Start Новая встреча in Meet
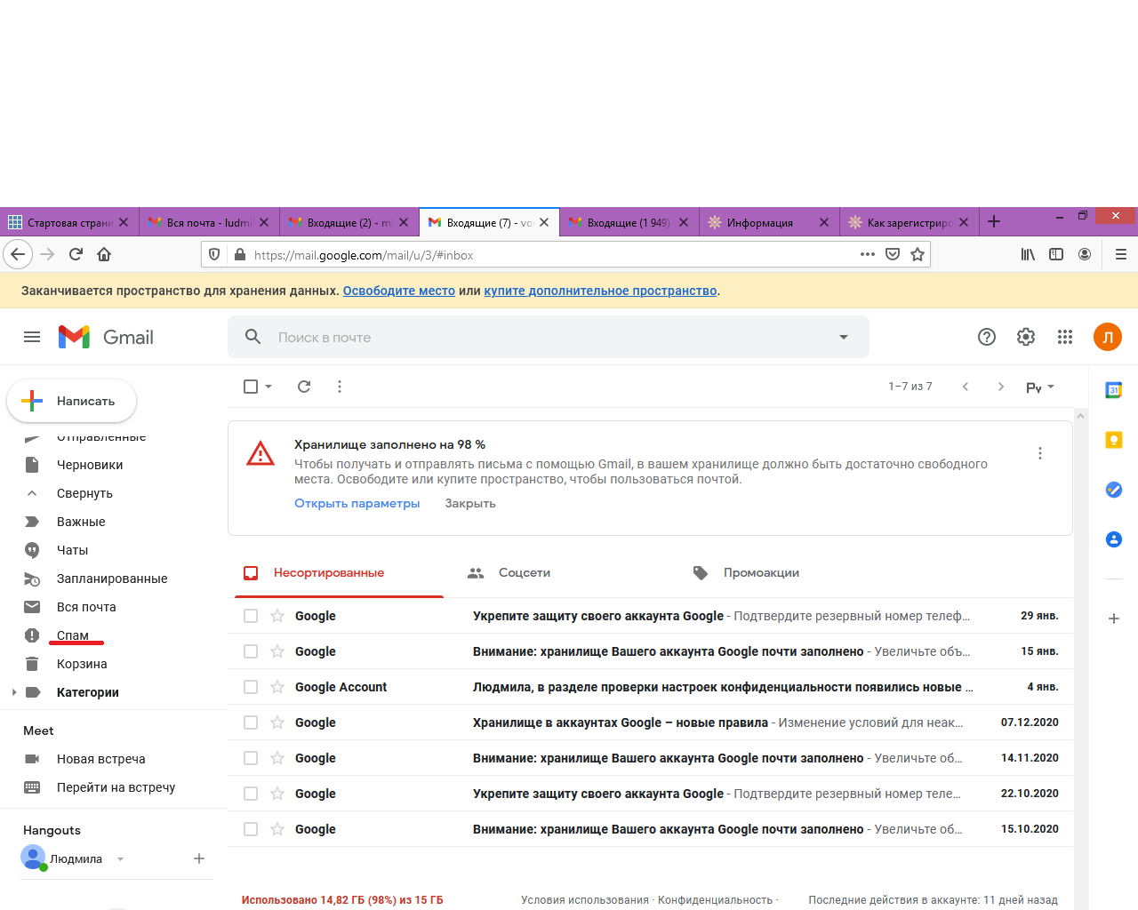This screenshot has width=1138, height=910. point(101,759)
